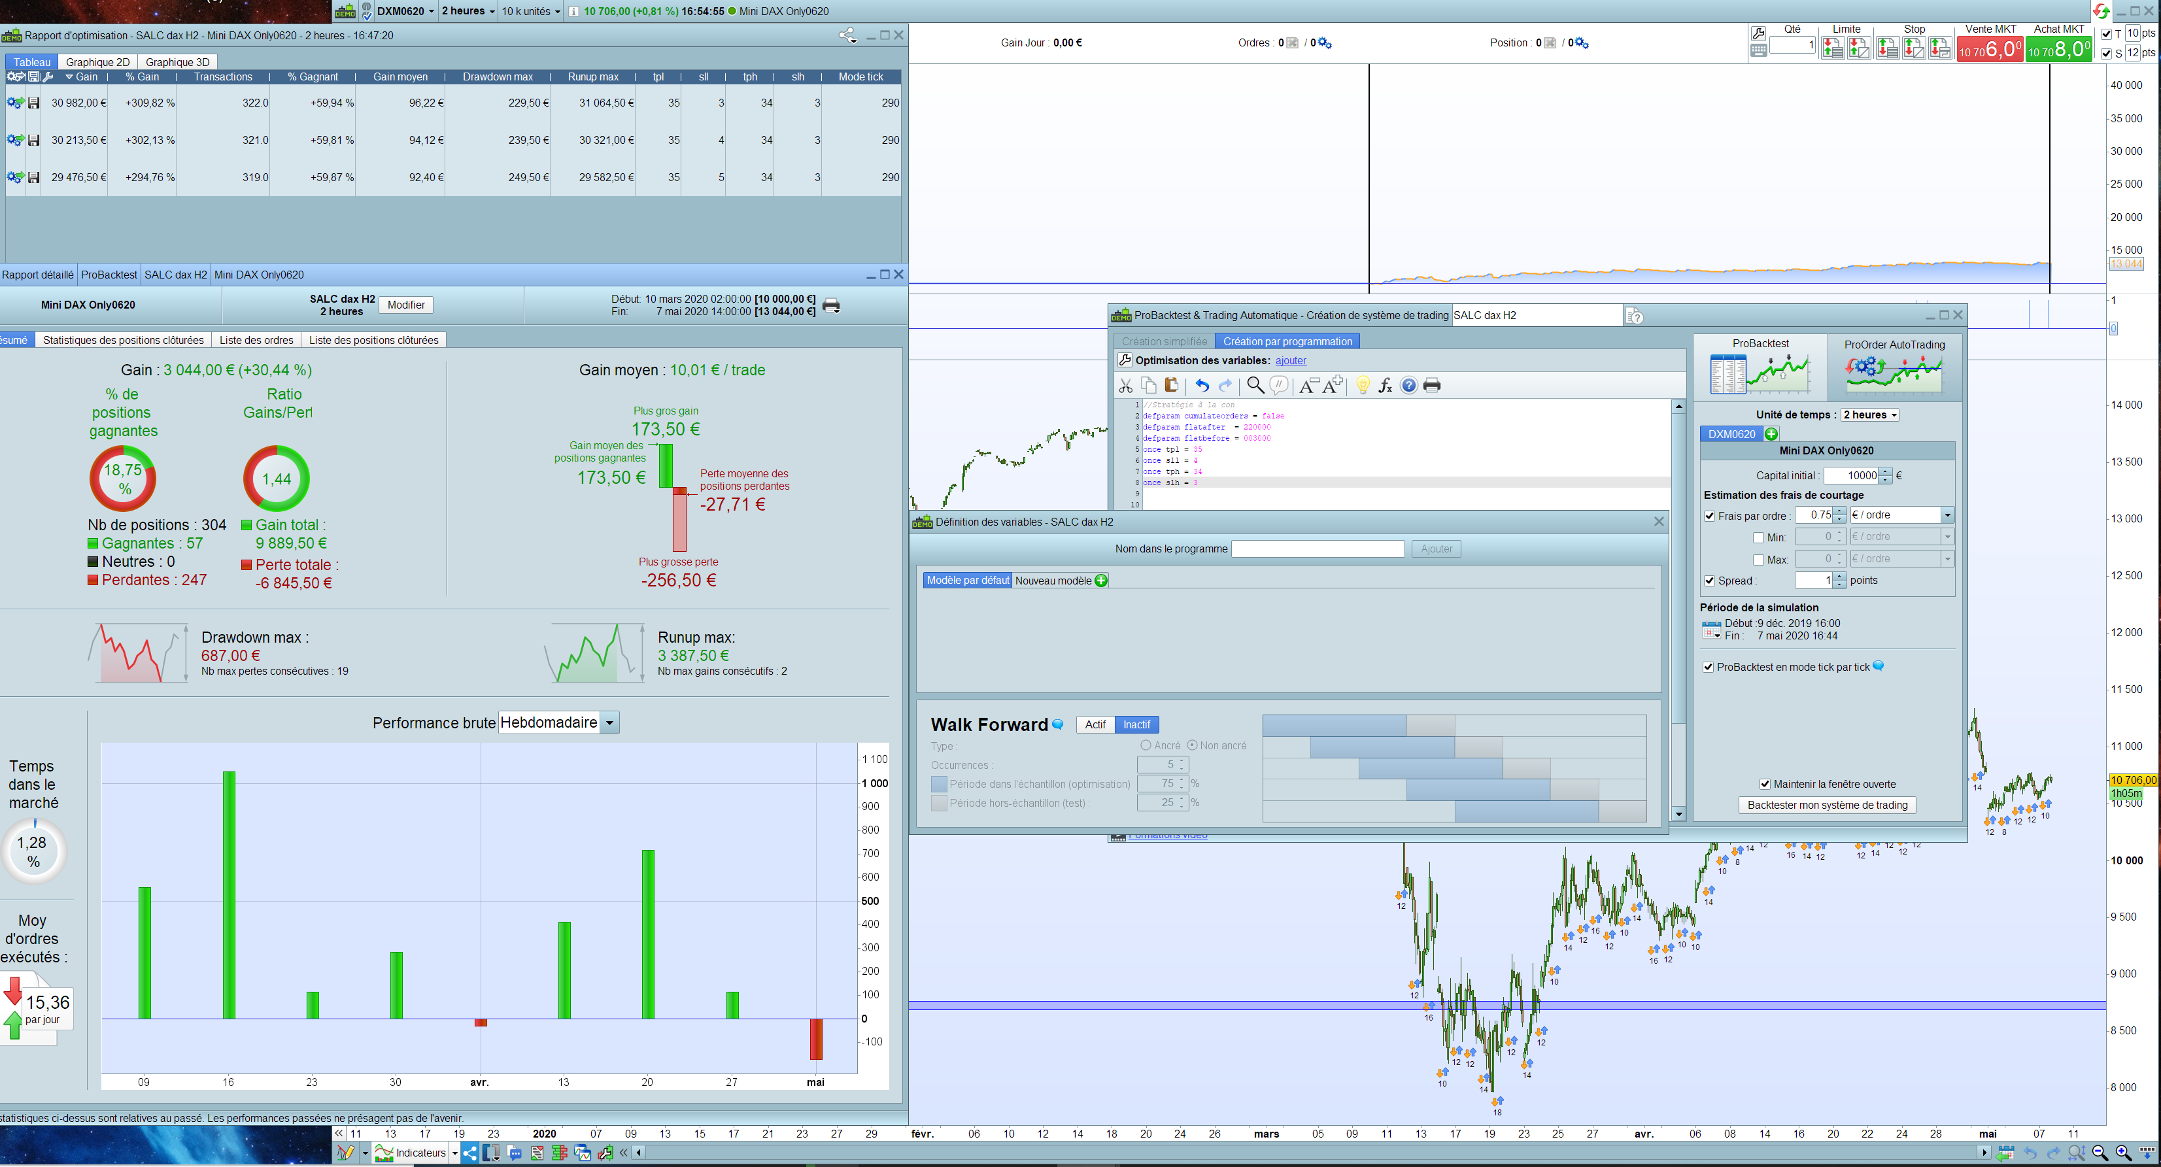Screen dimensions: 2161x1167
Task: Open ProOrder AutoTrading panel icon
Action: [1894, 373]
